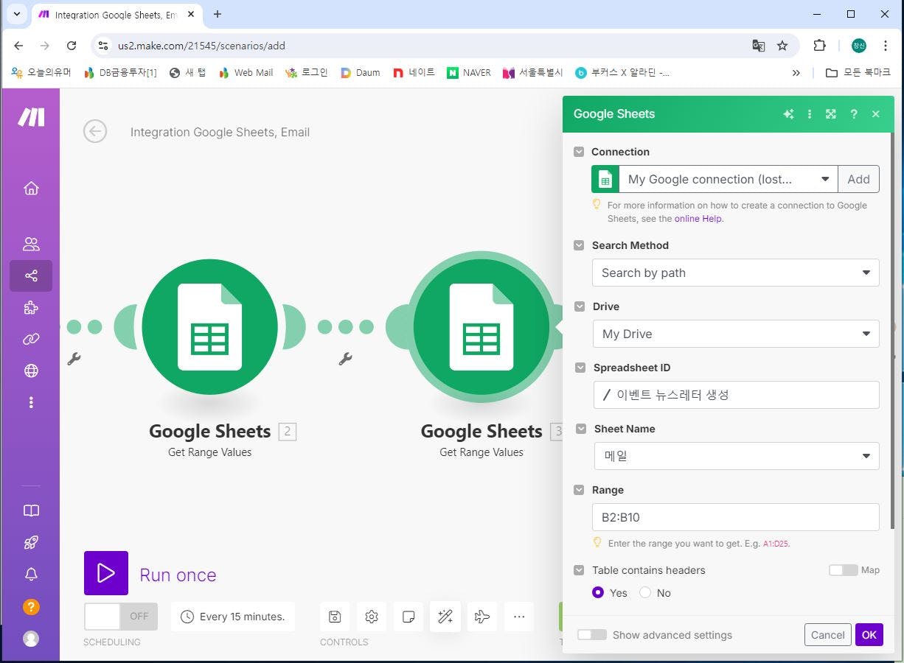Open the More three-dots menu in sidebar
Viewport: 904px width, 663px height.
click(x=31, y=402)
